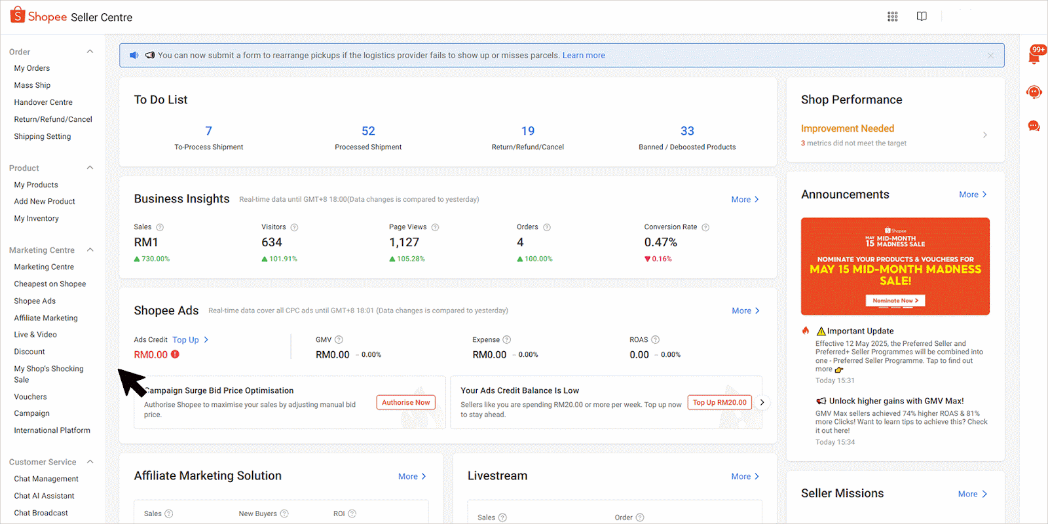Open Chat AI Assistant in sidebar
This screenshot has width=1048, height=524.
(x=44, y=496)
